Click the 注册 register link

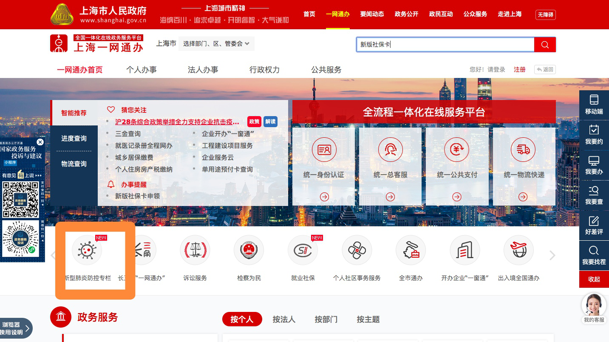click(520, 70)
